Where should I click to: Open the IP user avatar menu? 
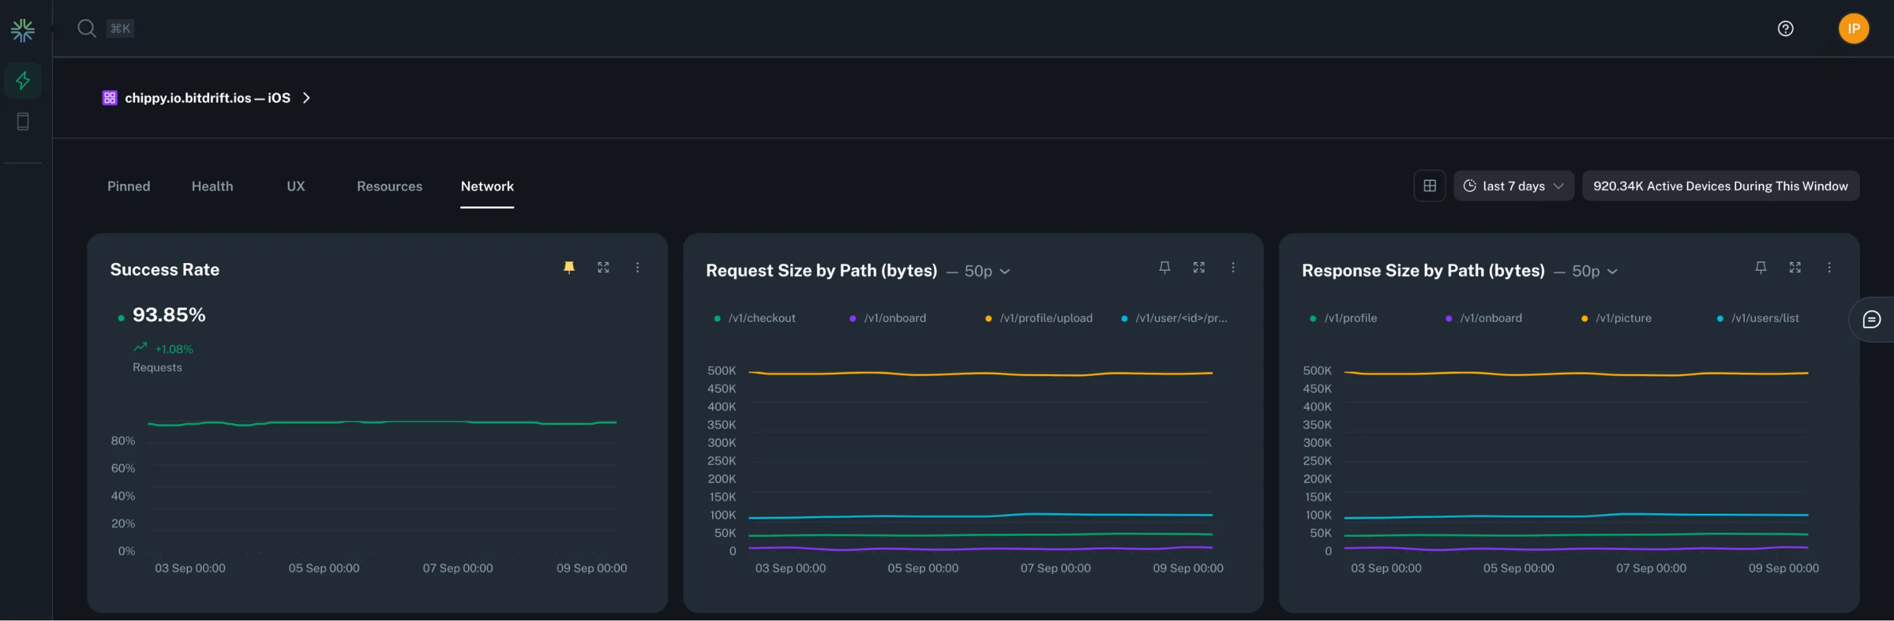(x=1854, y=28)
